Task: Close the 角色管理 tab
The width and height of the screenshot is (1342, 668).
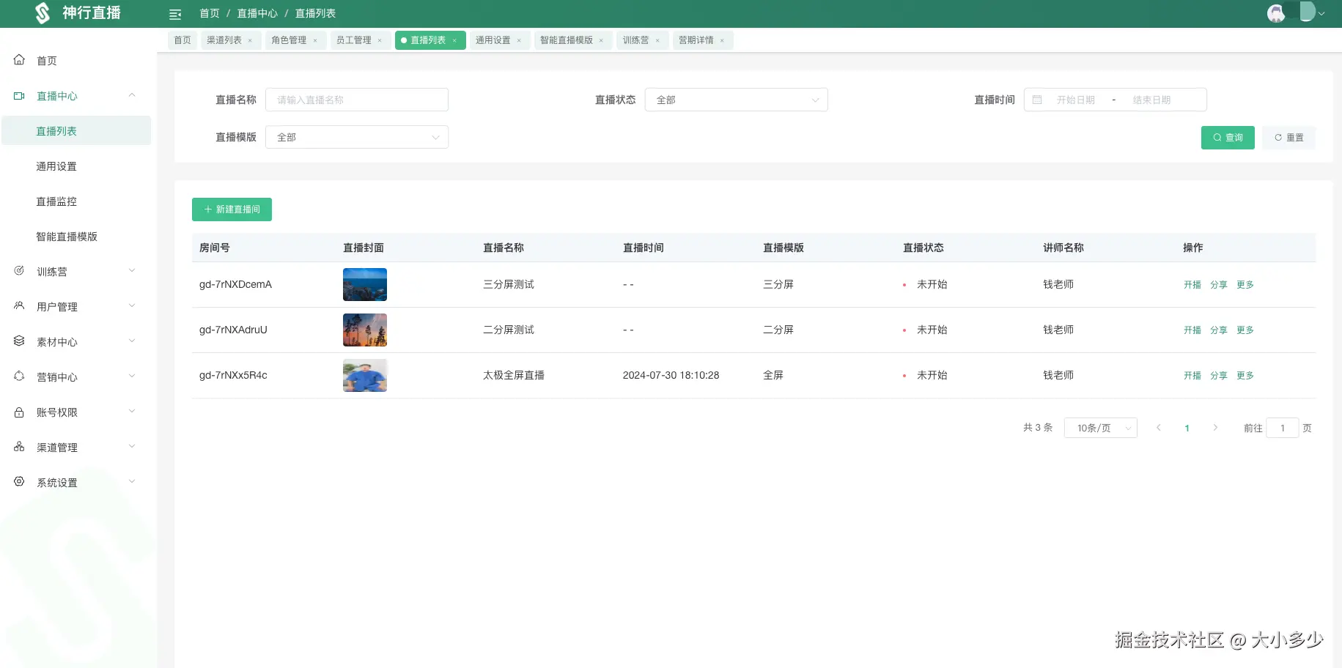Action: 315,40
